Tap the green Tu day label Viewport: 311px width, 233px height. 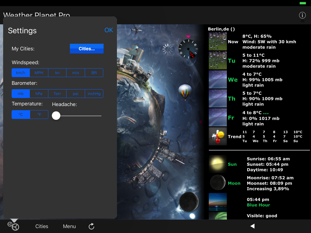point(231,61)
